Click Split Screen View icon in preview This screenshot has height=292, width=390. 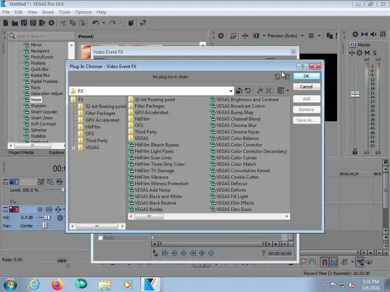click(x=256, y=36)
